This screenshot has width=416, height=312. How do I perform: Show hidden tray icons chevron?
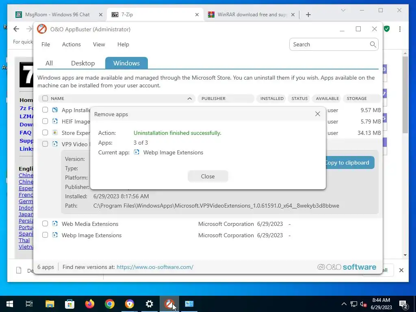344,304
